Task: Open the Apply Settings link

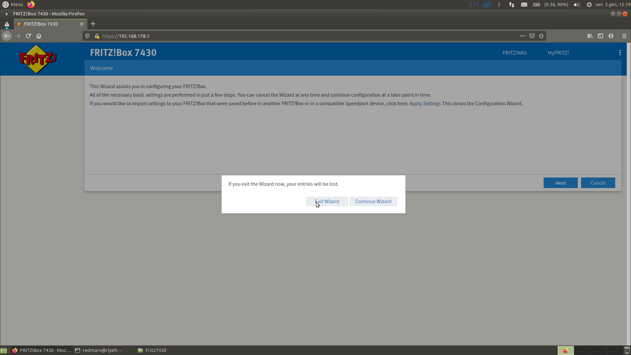Action: 425,104
